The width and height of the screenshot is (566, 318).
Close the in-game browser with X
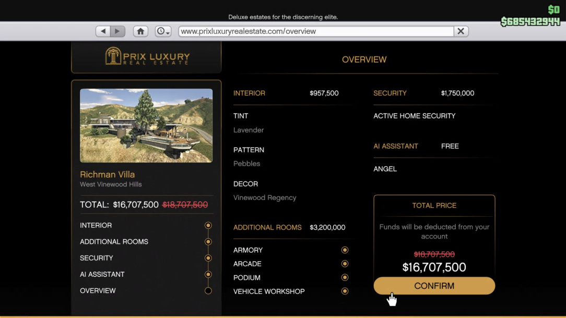(461, 31)
